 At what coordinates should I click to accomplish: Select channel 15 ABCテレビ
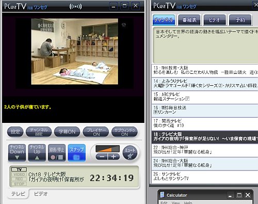(205, 97)
